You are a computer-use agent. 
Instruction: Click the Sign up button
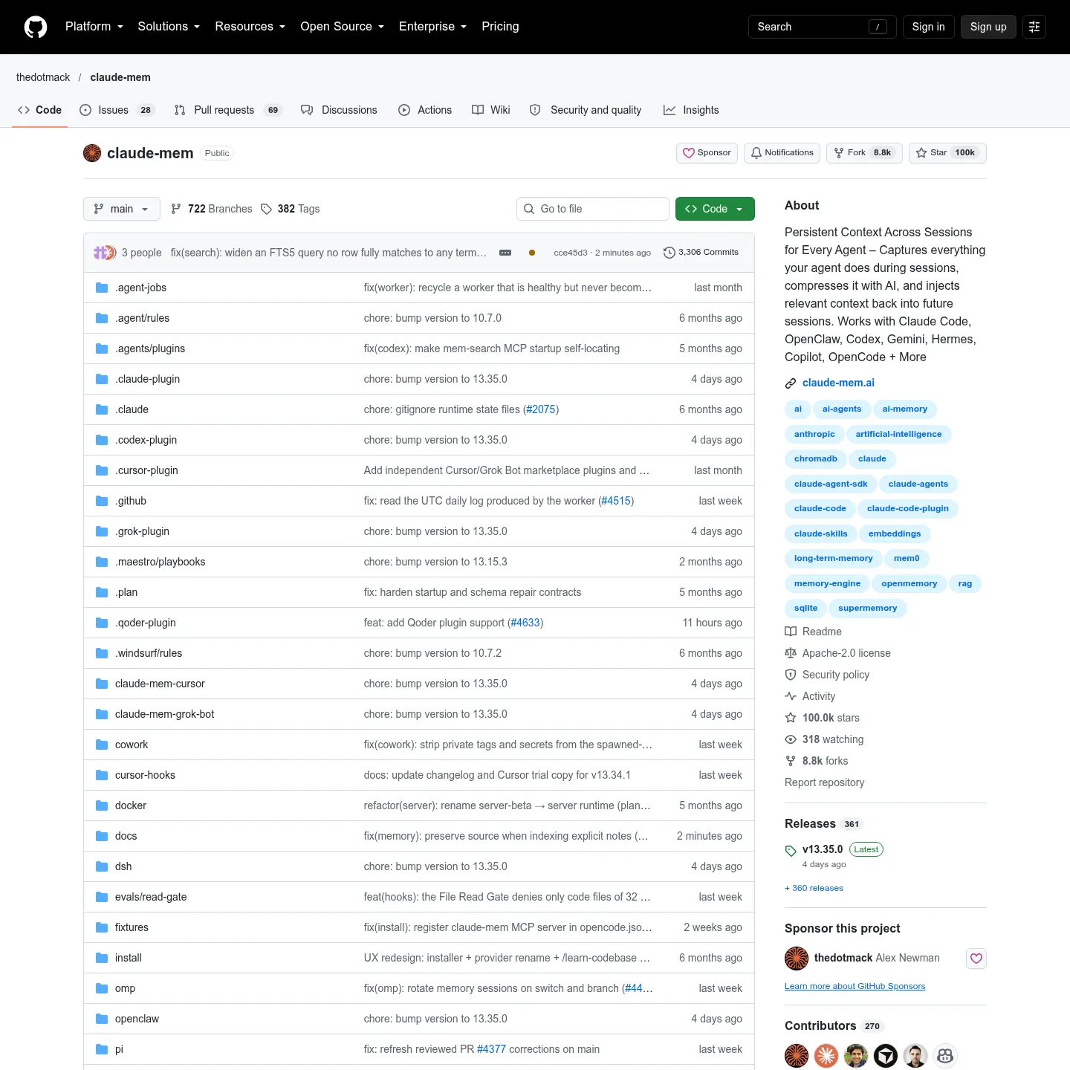[x=988, y=27]
